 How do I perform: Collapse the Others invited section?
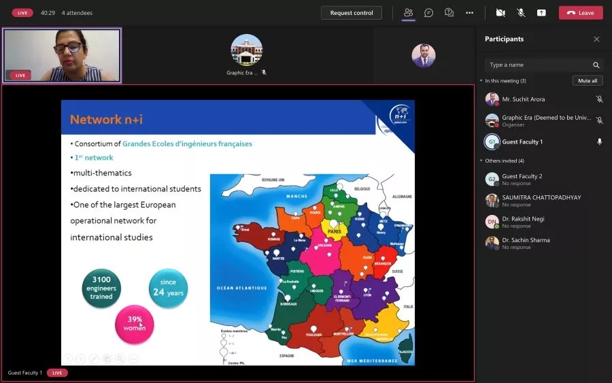(x=481, y=161)
